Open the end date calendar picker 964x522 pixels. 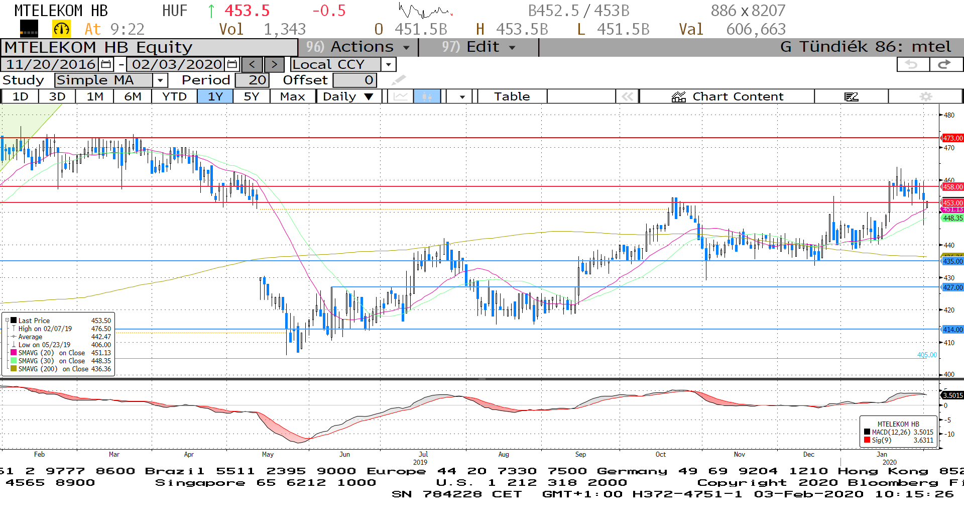click(x=232, y=64)
